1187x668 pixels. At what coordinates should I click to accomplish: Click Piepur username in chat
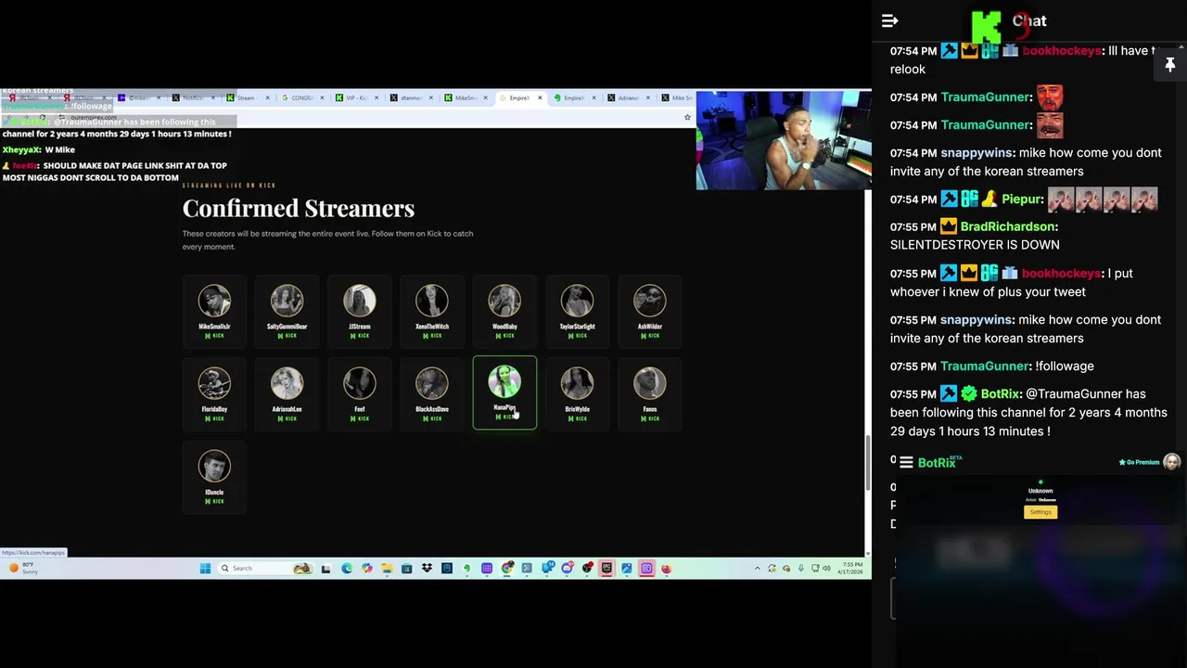coord(1021,199)
